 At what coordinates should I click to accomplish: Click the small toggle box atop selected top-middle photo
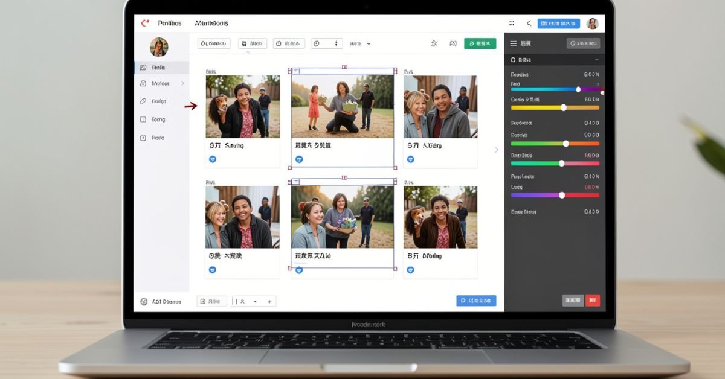[296, 71]
